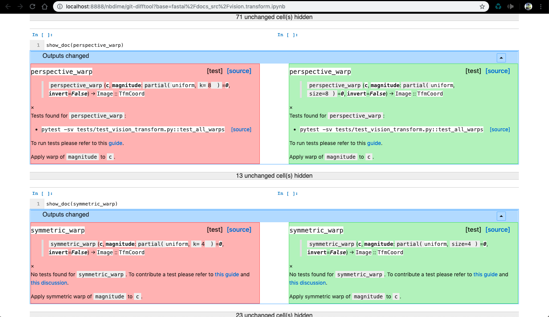549x317 pixels.
Task: Bookmark this page with the star icon
Action: pos(482,6)
